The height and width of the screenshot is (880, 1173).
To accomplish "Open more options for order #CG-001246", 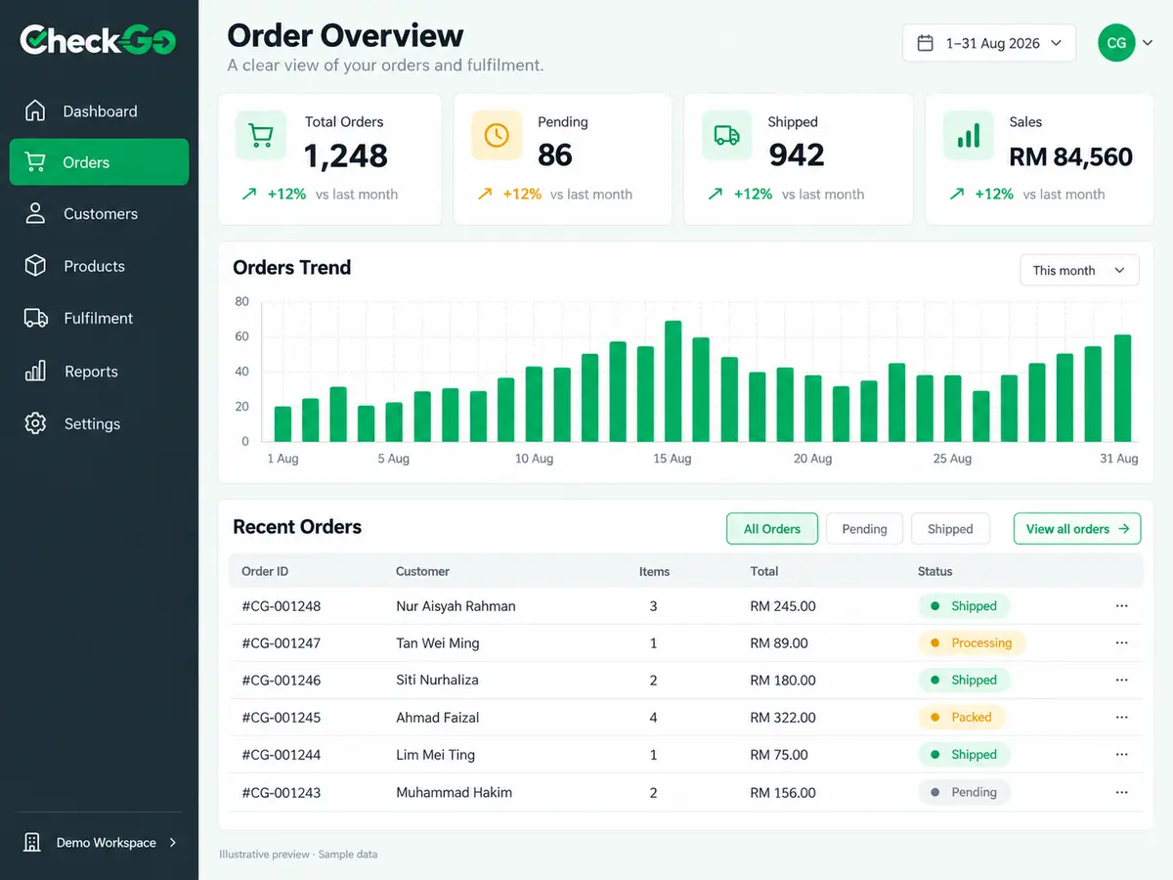I will [x=1121, y=680].
